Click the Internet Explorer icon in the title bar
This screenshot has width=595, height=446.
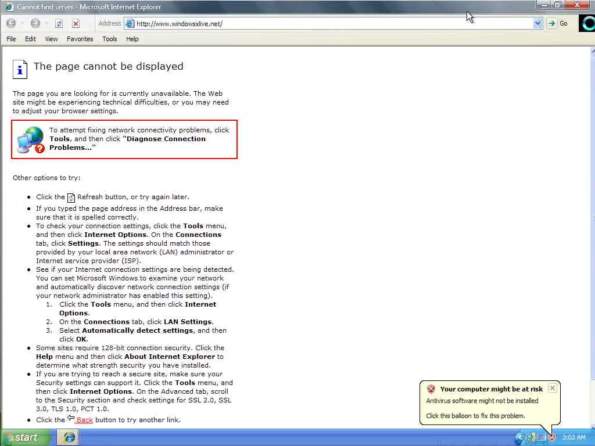(x=8, y=7)
